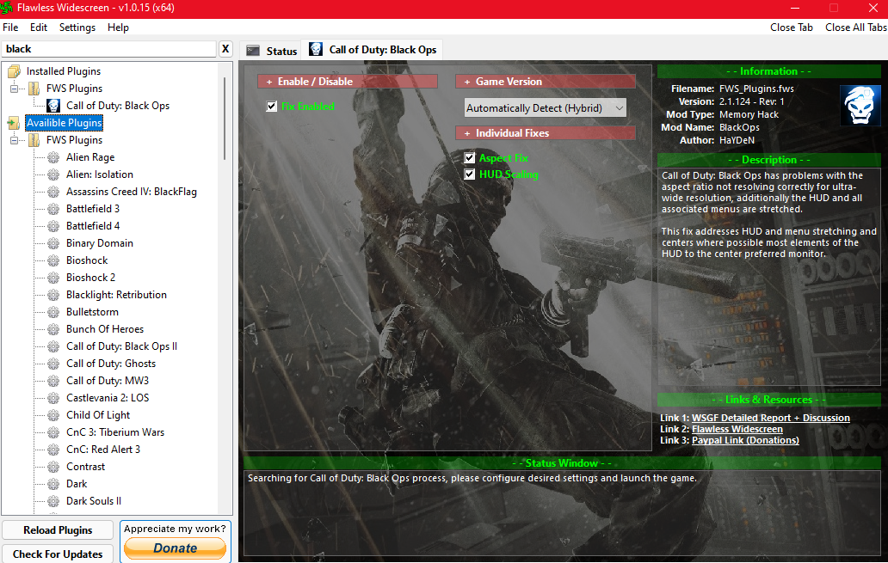Image resolution: width=888 pixels, height=563 pixels.
Task: Click the gear icon beside Bioshock 2
Action: (x=54, y=278)
